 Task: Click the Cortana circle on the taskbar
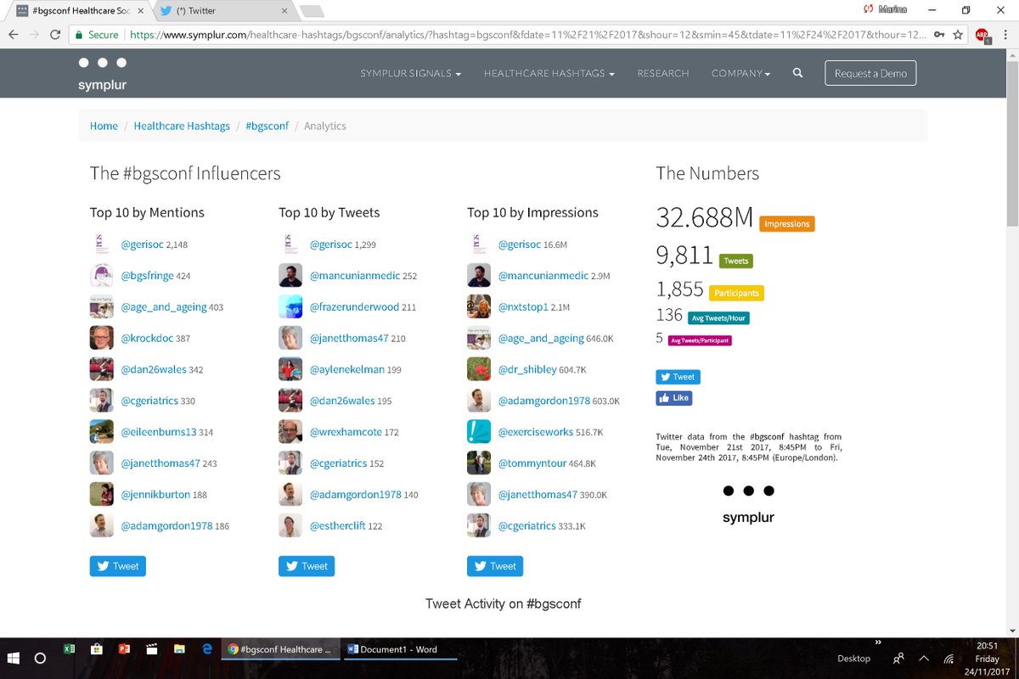(x=40, y=658)
